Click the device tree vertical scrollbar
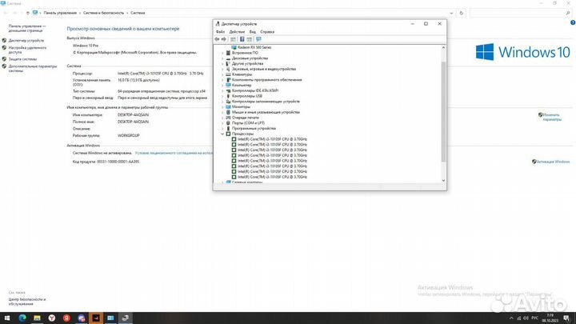The height and width of the screenshot is (324, 576). pos(443,110)
